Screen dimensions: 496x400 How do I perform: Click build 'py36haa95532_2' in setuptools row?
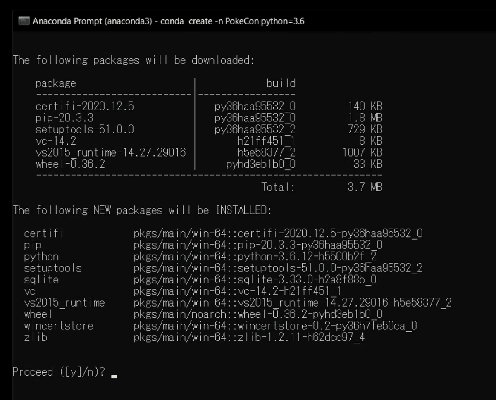(255, 130)
